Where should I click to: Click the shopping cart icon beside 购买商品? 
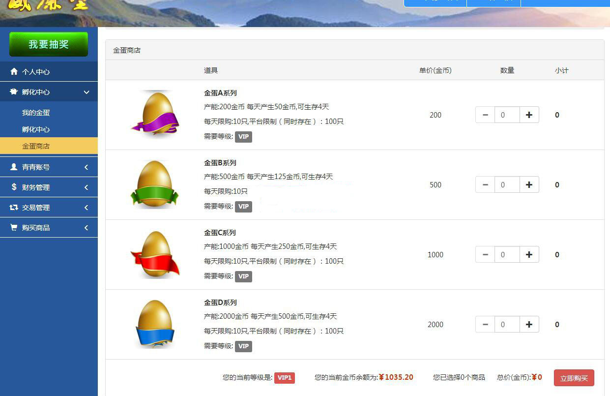click(x=14, y=228)
